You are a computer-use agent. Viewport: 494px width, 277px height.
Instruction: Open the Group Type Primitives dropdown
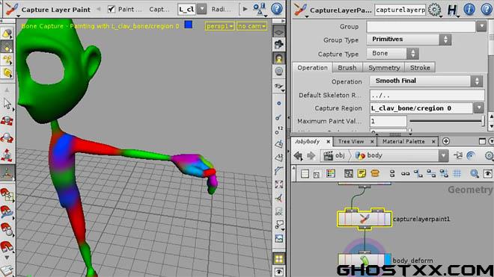tap(409, 40)
